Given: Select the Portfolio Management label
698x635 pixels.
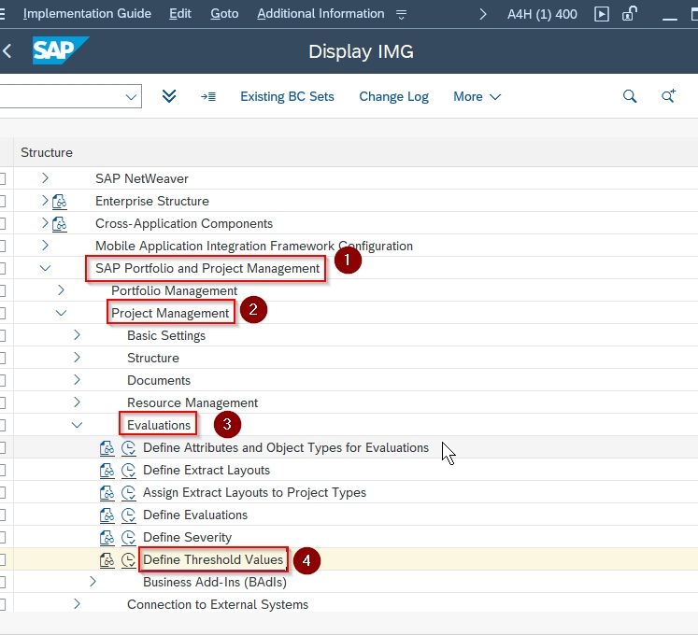Looking at the screenshot, I should point(174,290).
